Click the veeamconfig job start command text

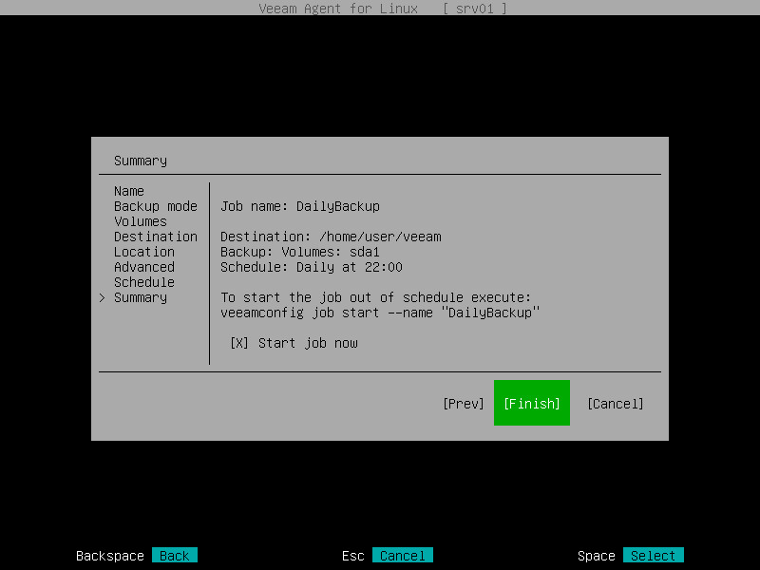click(380, 313)
